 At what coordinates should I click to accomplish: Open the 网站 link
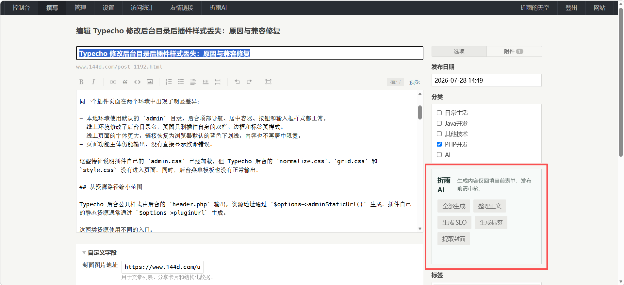pos(599,8)
